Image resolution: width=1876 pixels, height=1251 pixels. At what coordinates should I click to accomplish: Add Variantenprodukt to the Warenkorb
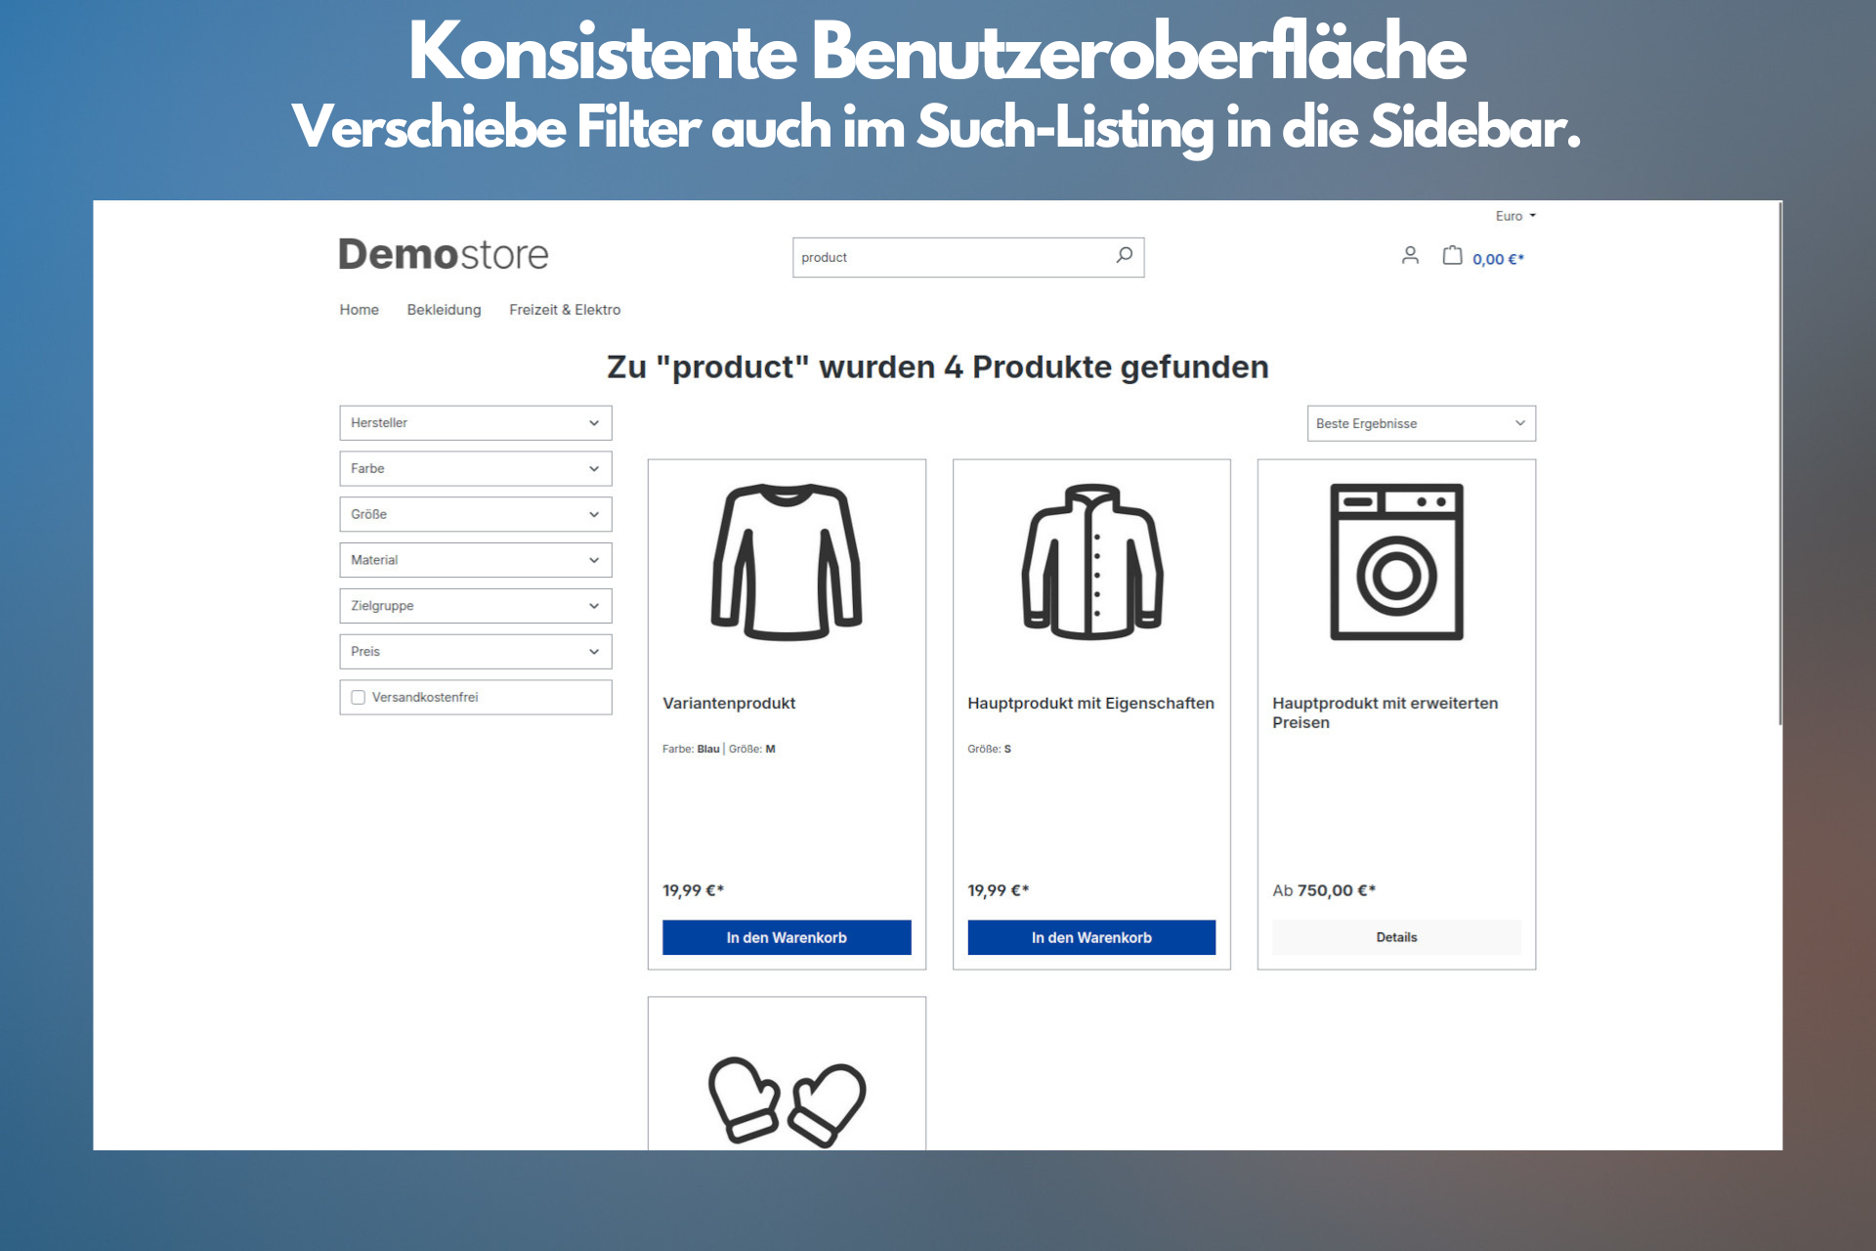(x=787, y=937)
